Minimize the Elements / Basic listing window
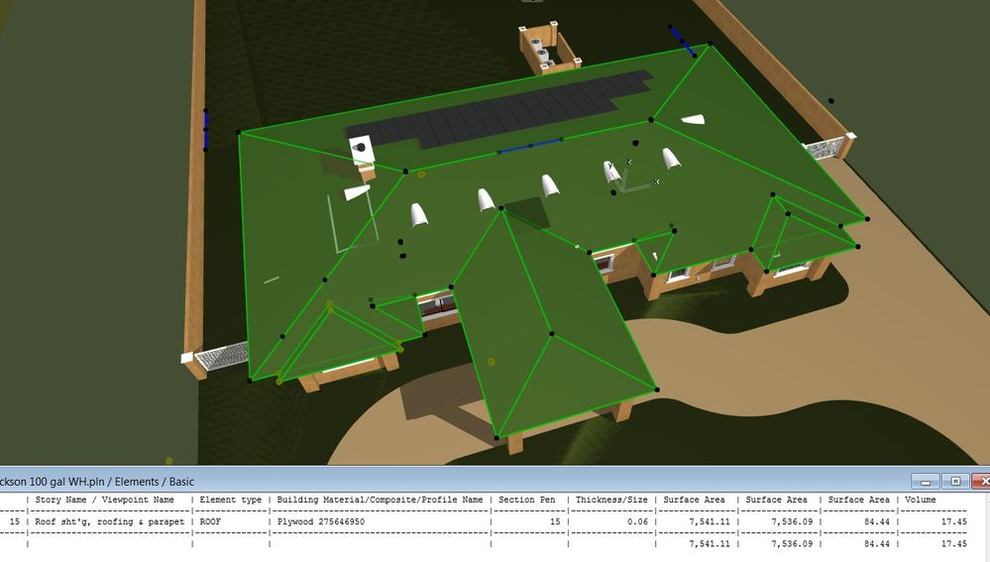 (x=925, y=482)
